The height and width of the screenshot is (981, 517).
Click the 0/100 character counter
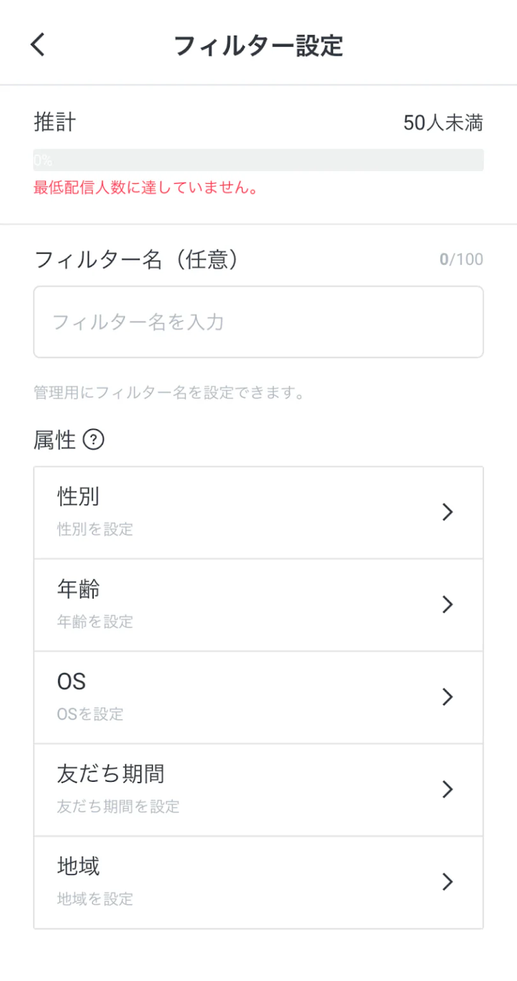(x=461, y=259)
